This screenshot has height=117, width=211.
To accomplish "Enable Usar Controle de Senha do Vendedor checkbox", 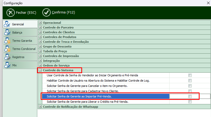I will pos(190,75).
